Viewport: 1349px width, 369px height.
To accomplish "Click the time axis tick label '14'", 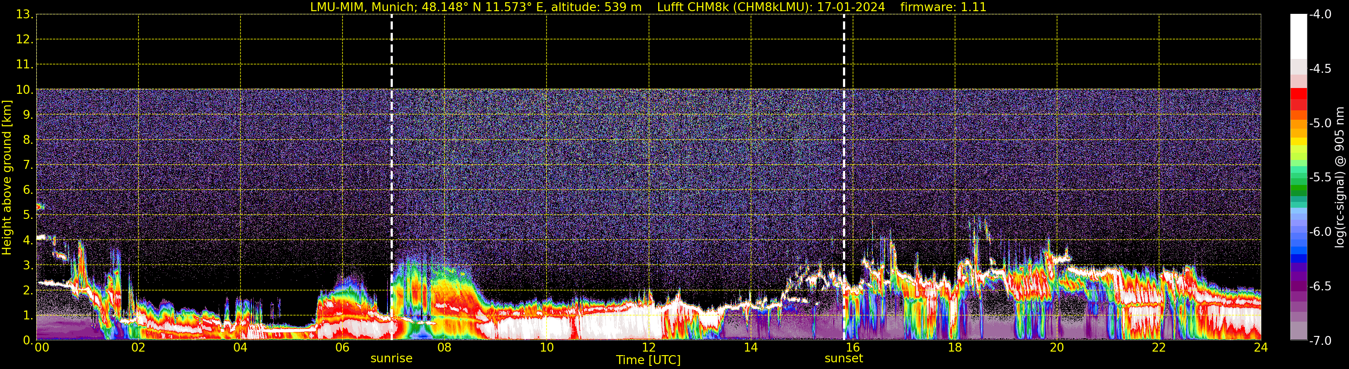I will click(751, 348).
